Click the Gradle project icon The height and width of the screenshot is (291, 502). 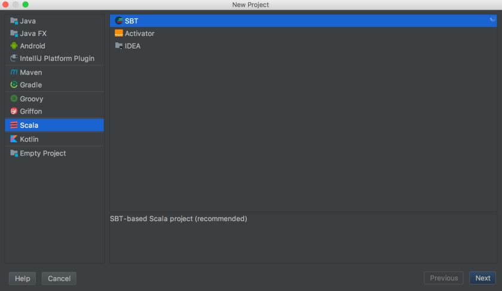[x=14, y=85]
